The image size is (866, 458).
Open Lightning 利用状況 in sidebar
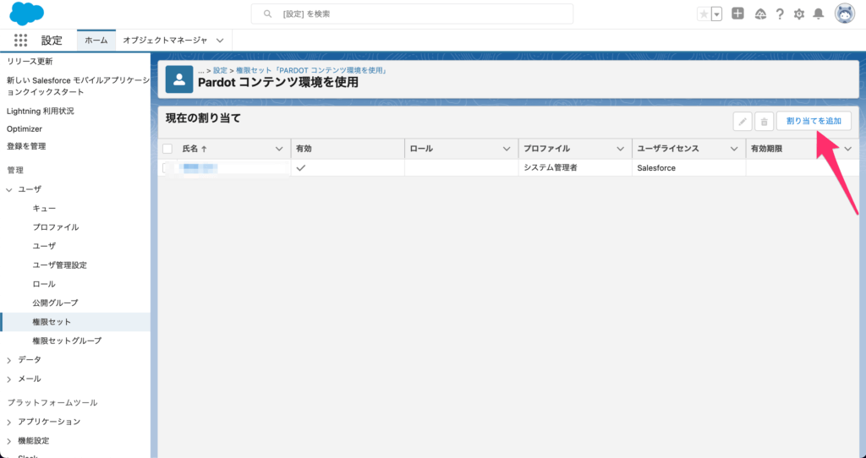pyautogui.click(x=41, y=111)
